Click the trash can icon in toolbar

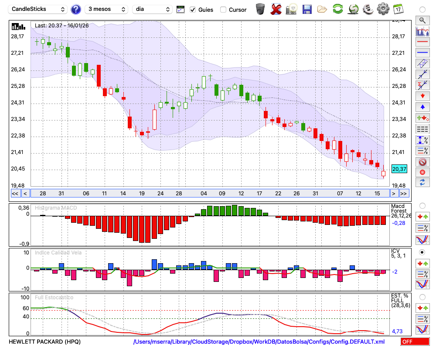pos(260,9)
